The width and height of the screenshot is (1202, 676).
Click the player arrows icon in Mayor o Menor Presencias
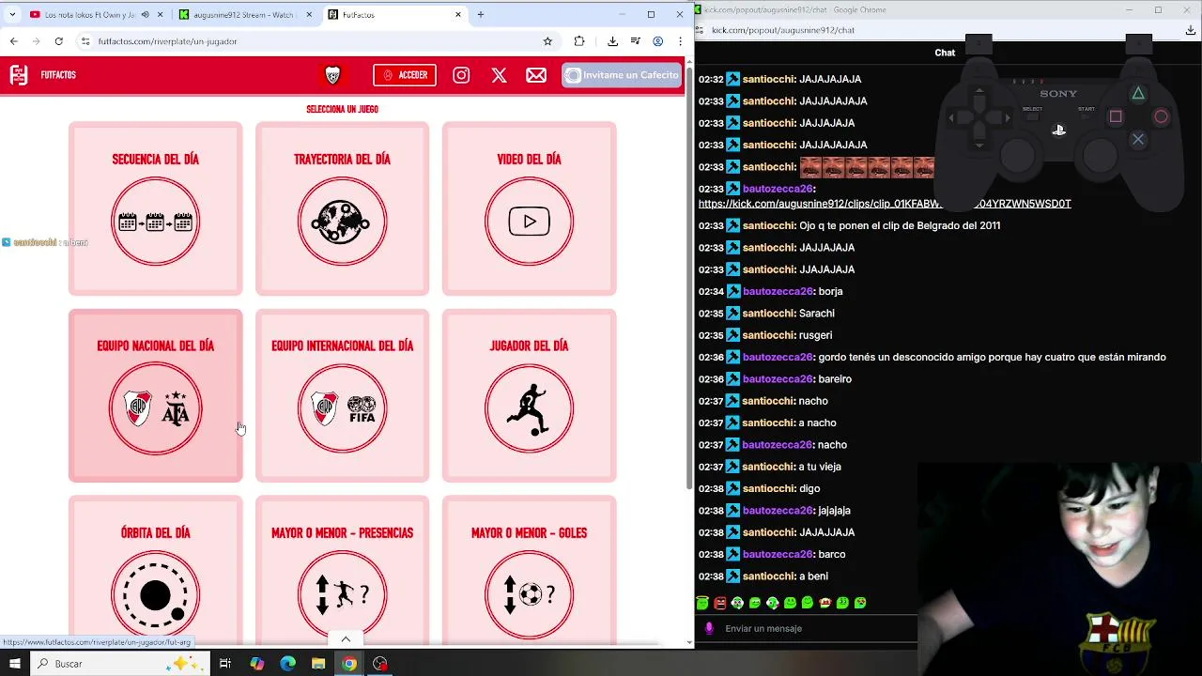click(342, 594)
